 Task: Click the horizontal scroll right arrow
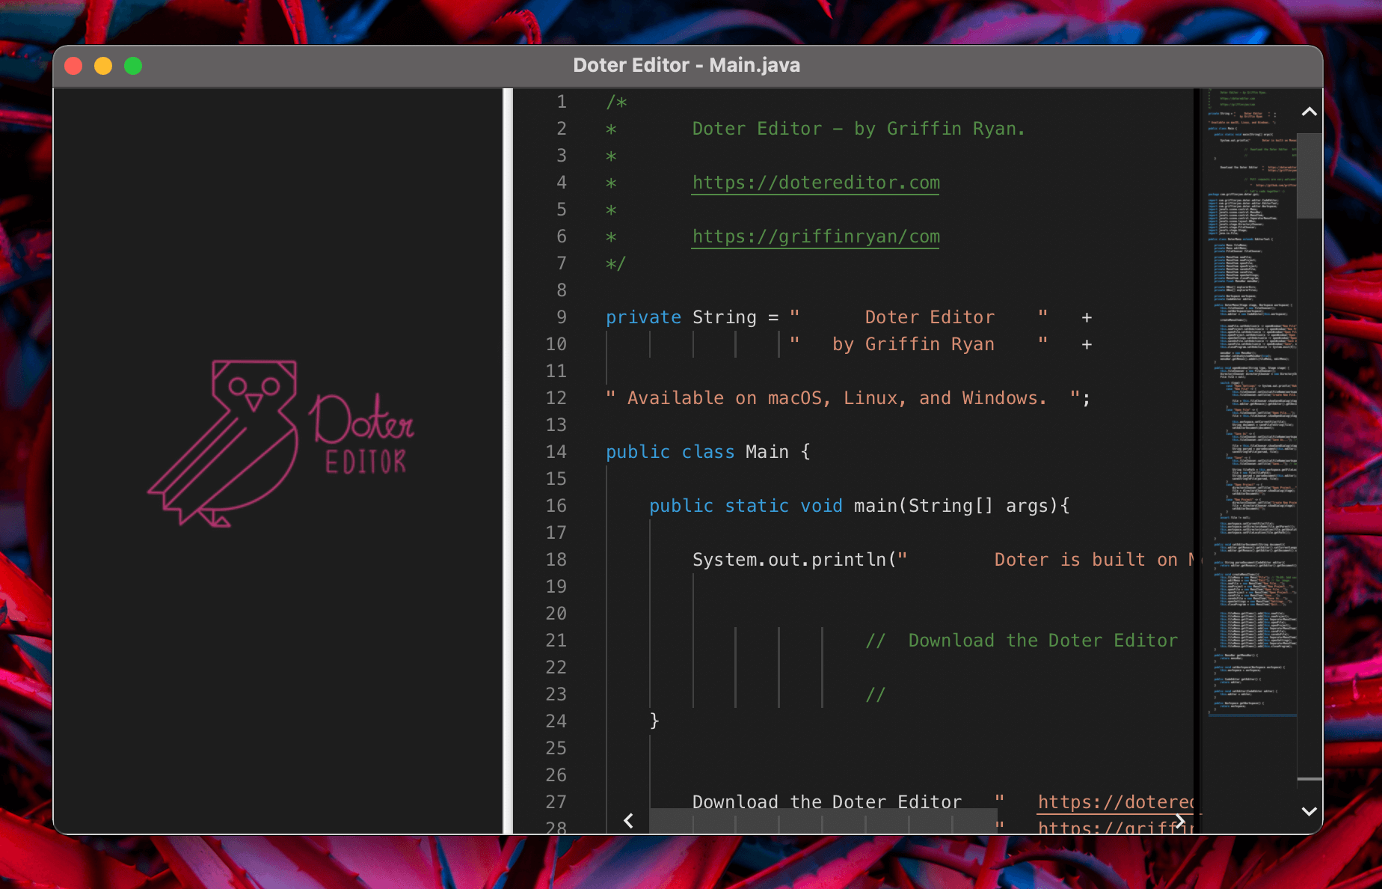(1180, 821)
